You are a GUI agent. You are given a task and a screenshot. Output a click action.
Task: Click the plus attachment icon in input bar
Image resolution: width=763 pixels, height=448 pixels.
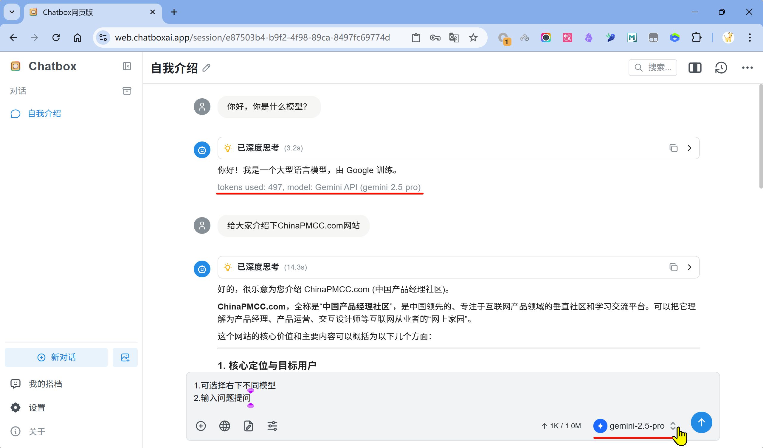[x=201, y=426]
